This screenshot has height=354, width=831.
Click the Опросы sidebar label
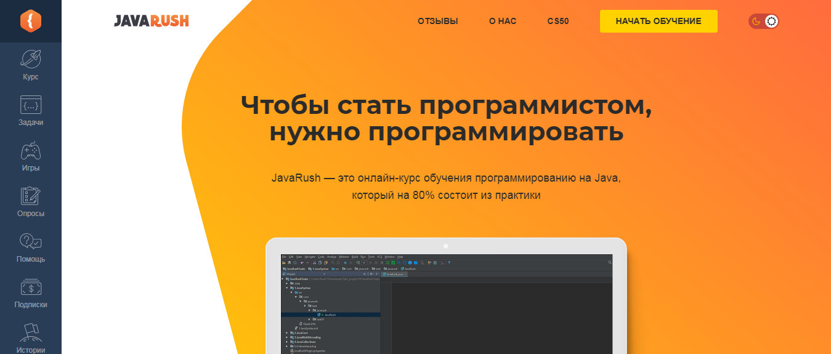pos(31,214)
